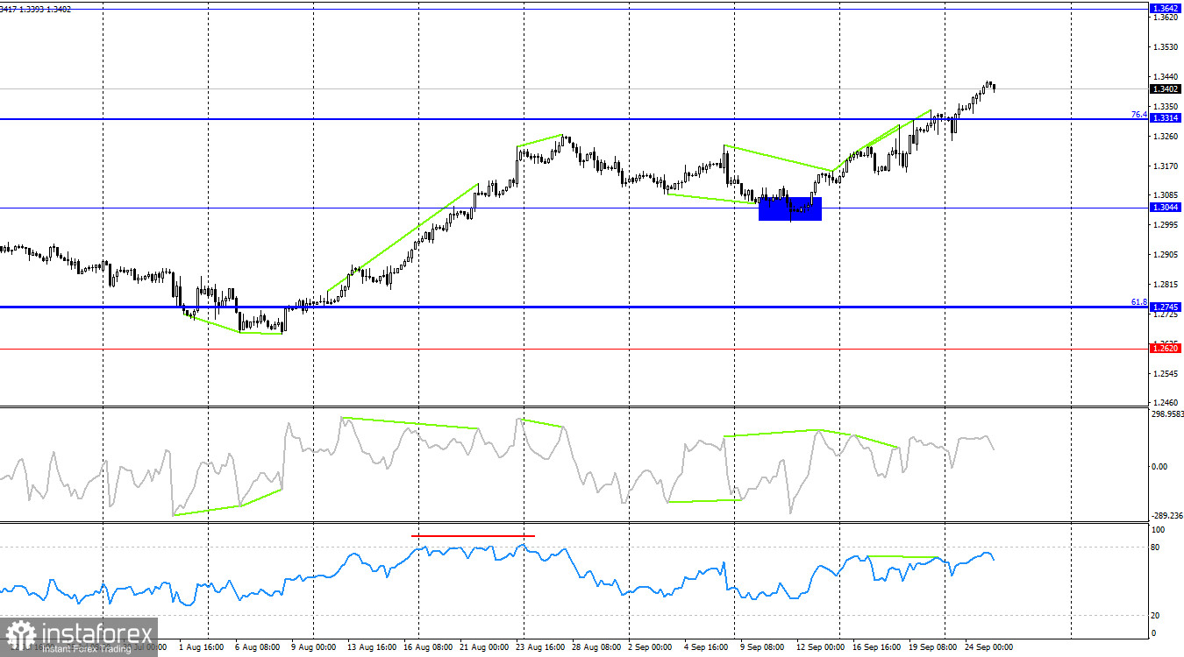Click the 1.3530 axis value
The height and width of the screenshot is (657, 1184).
click(1166, 47)
